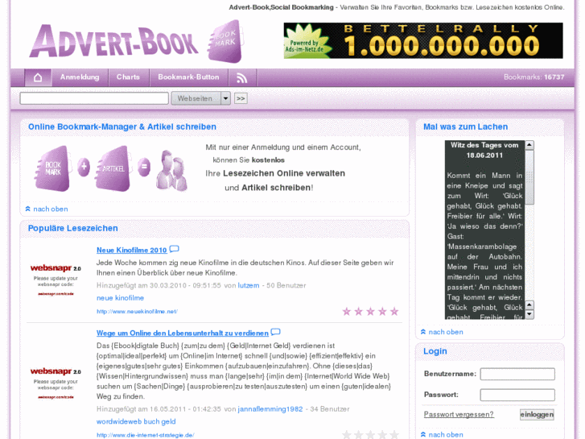Click the '34 Benutzer' text
Screen dimensions: 585x439
coord(330,409)
